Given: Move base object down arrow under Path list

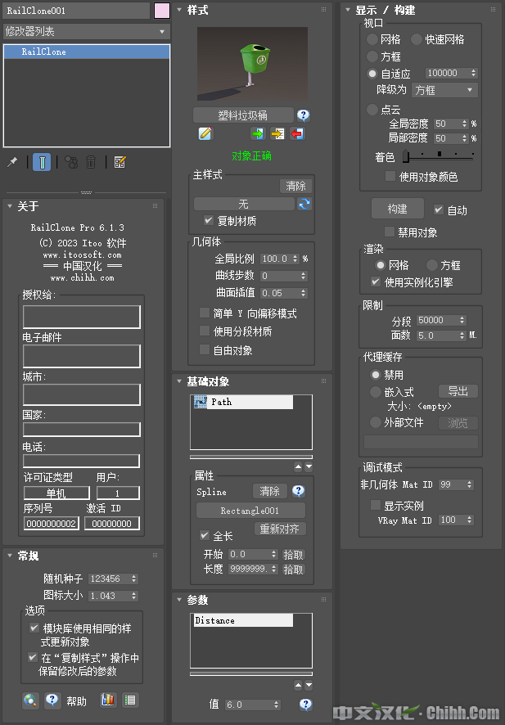Looking at the screenshot, I should pyautogui.click(x=309, y=467).
